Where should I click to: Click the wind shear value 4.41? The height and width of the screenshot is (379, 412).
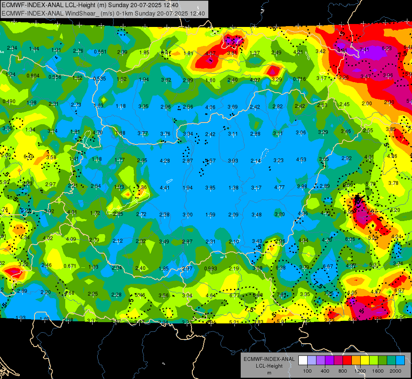165,187
